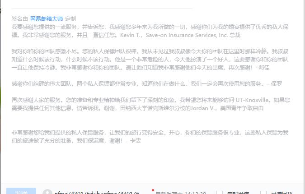Open the 网易邮箱大师 signature link
Screen dimensions: 305x194
(47, 19)
